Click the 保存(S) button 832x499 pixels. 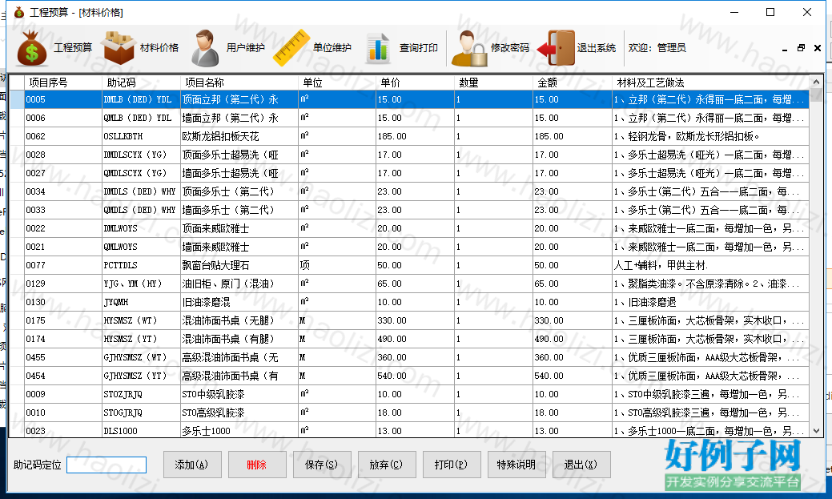[x=322, y=465]
